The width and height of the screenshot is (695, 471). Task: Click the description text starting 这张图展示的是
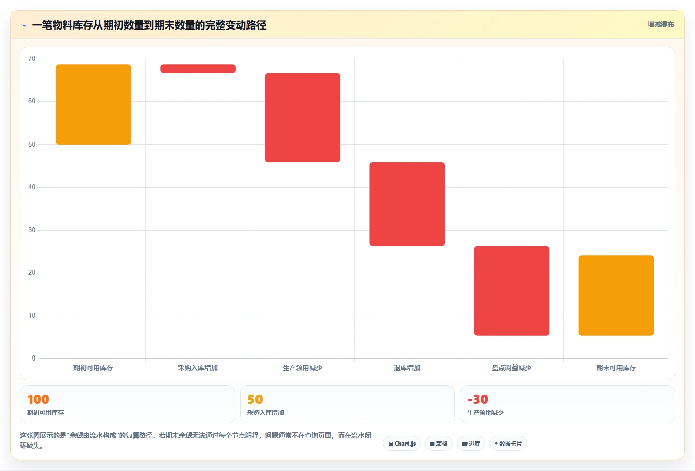point(195,440)
